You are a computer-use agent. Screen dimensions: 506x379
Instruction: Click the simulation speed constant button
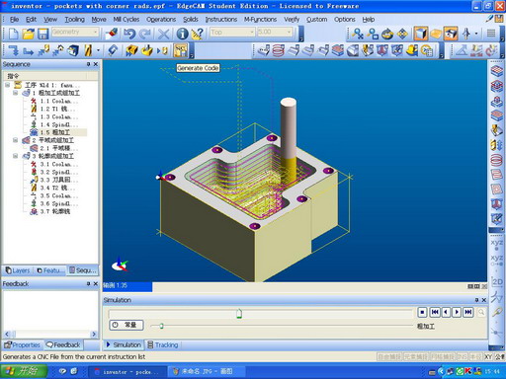(x=126, y=325)
